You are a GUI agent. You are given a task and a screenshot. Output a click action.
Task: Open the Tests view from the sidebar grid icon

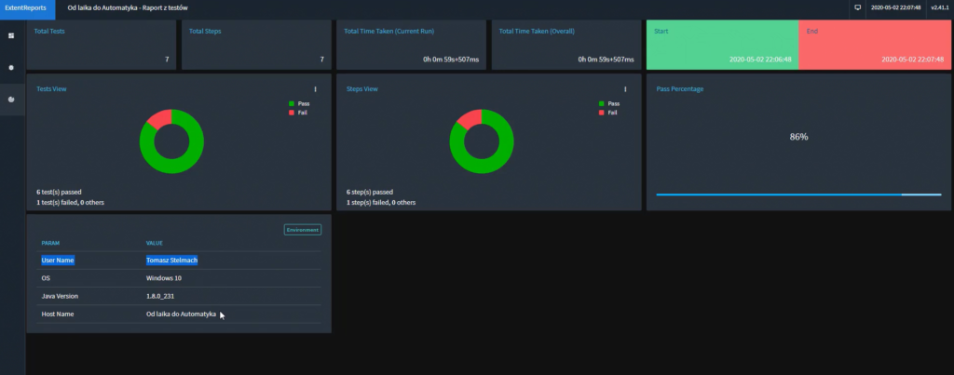11,35
